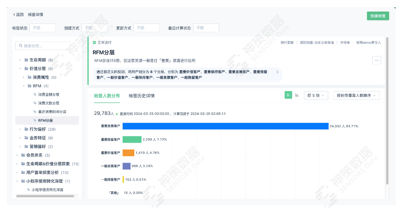Select 消费次数分层 tag in tree
The height and width of the screenshot is (211, 402).
49,103
